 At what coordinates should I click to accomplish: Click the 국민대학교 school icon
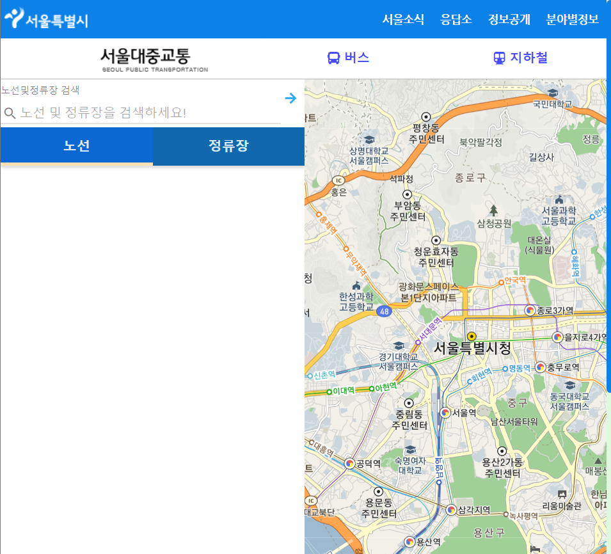pyautogui.click(x=553, y=93)
